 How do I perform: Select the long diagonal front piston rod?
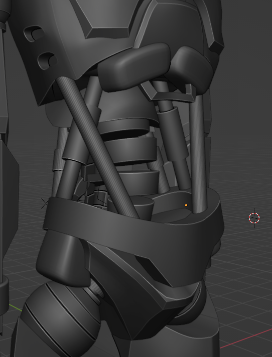(98, 148)
